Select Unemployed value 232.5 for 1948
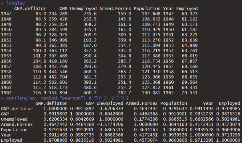The image size is (242, 143). click(90, 19)
